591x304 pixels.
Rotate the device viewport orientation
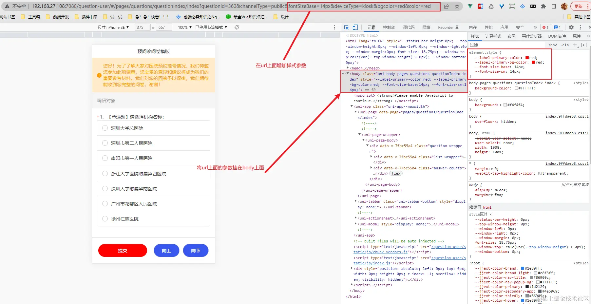237,27
